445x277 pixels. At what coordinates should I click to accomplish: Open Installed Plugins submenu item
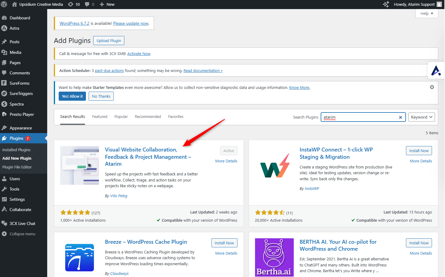(x=16, y=150)
